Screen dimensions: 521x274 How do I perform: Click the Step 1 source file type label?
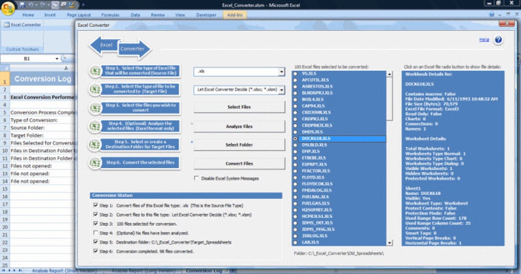tap(140, 71)
